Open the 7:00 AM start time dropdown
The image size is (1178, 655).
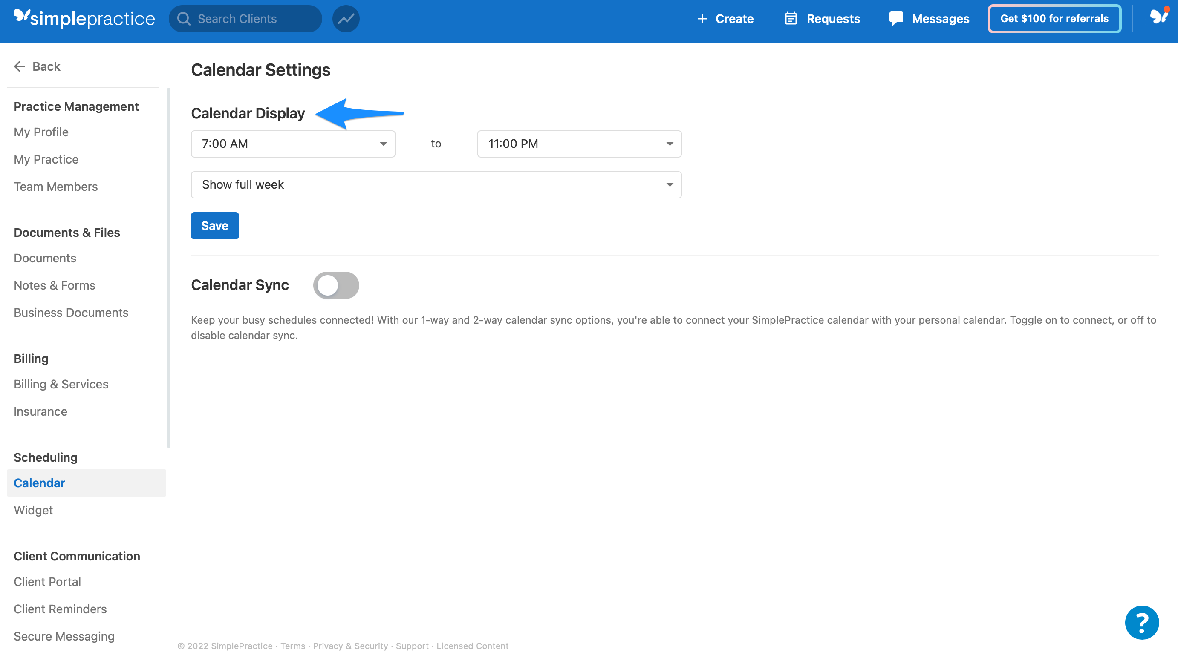click(293, 144)
